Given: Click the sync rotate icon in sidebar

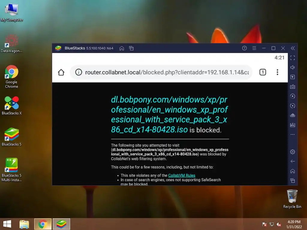Looking at the screenshot, I should (x=293, y=106).
